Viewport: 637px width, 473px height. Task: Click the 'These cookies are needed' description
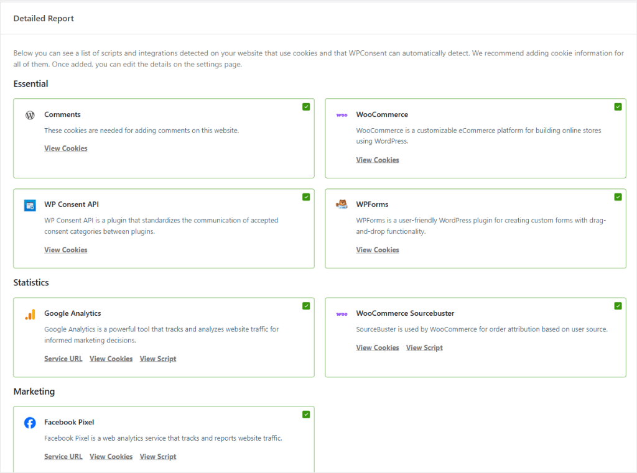coord(141,131)
